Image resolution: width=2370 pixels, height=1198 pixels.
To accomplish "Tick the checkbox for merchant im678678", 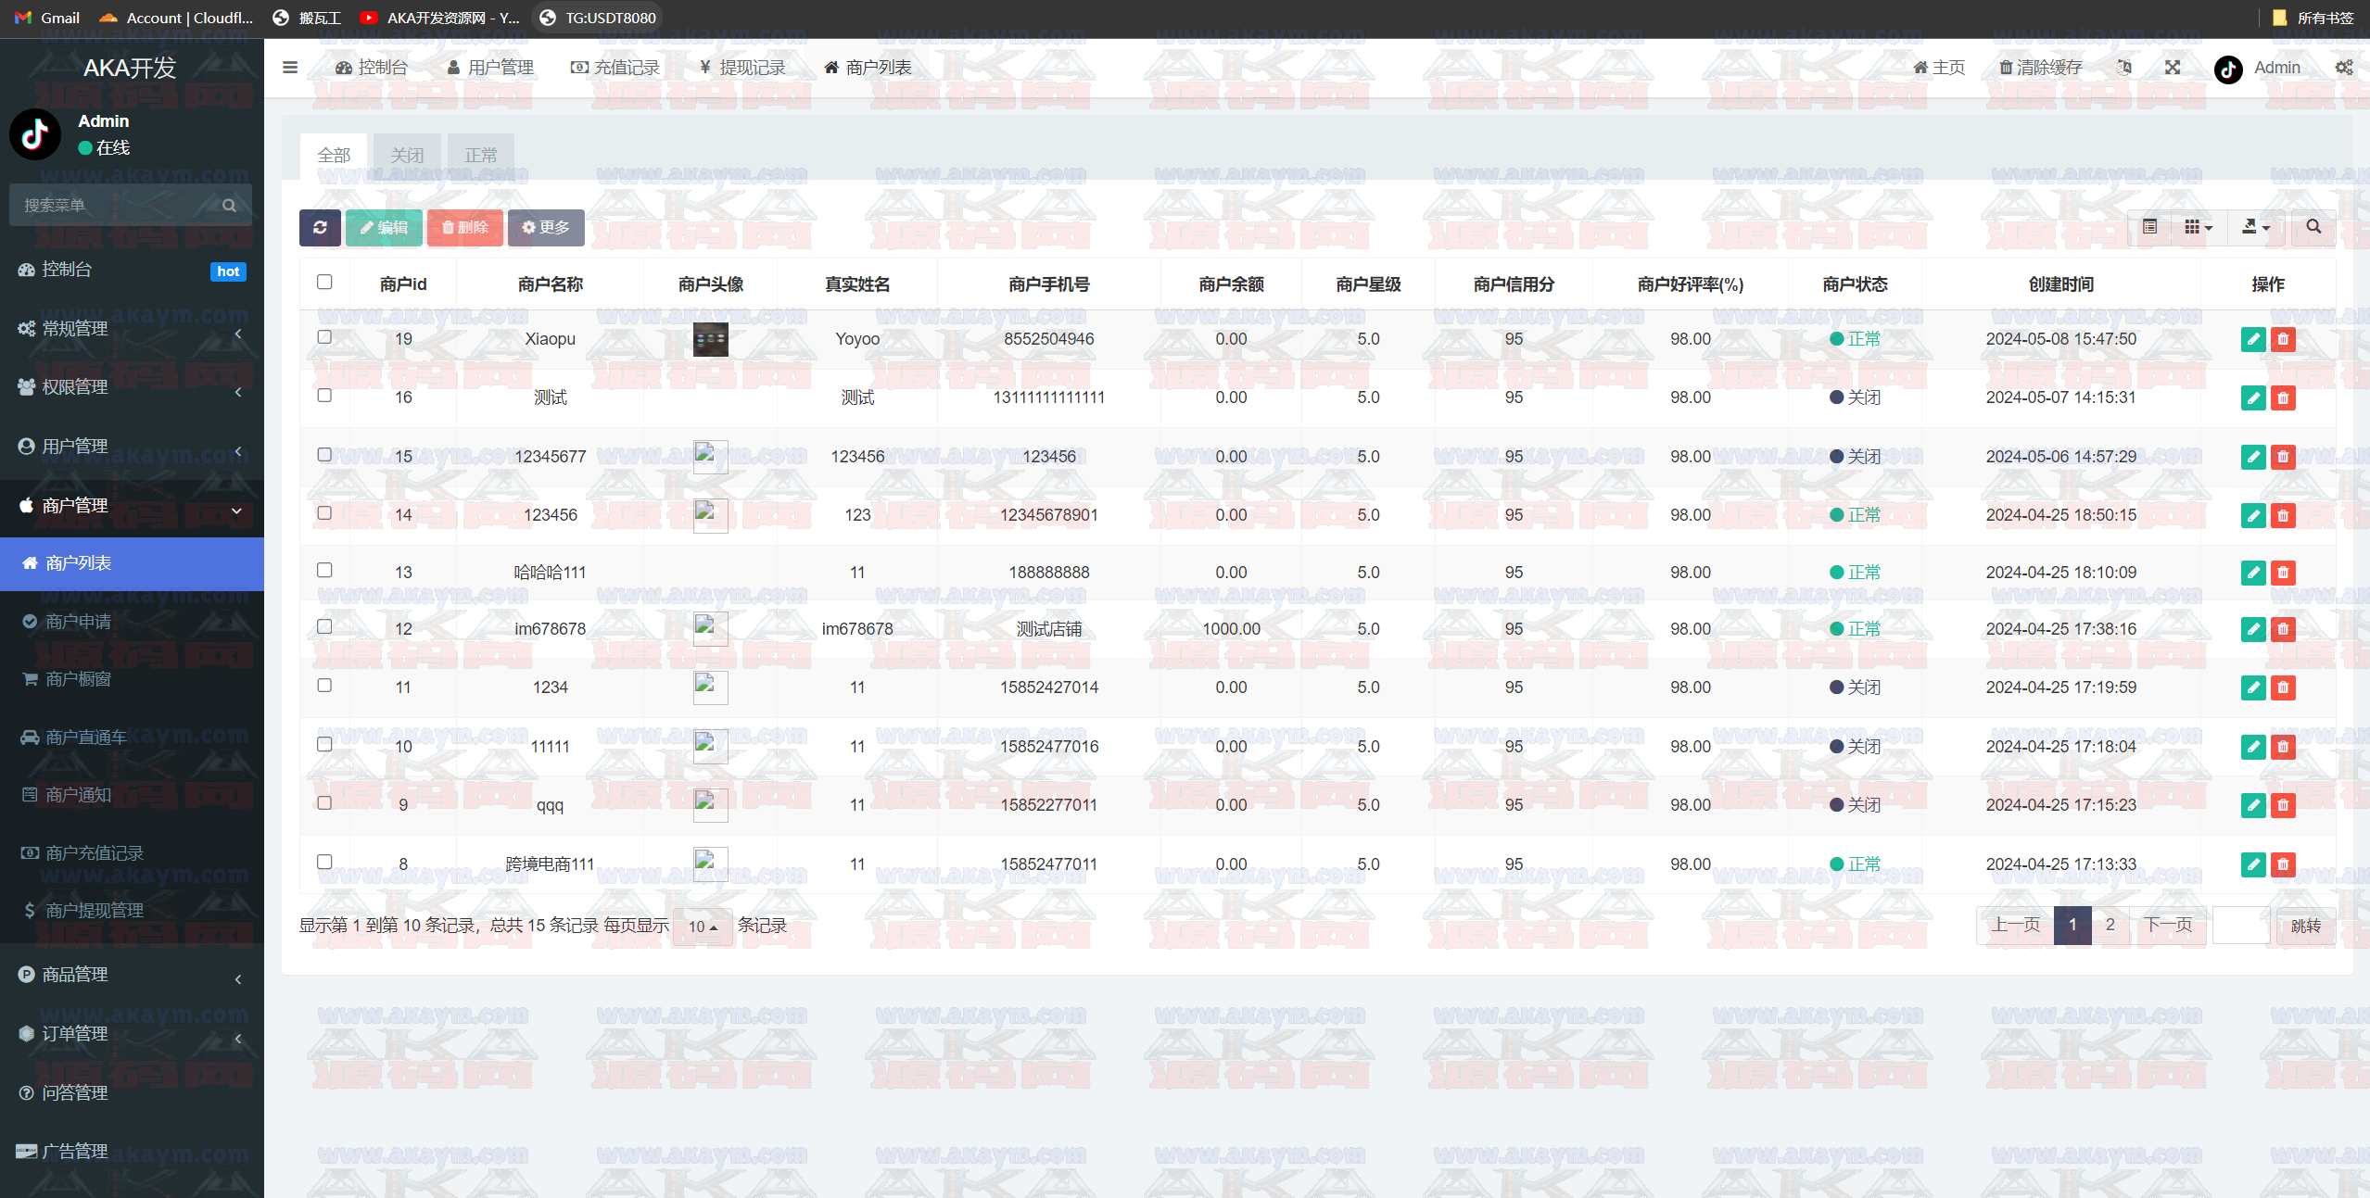I will coord(324,627).
